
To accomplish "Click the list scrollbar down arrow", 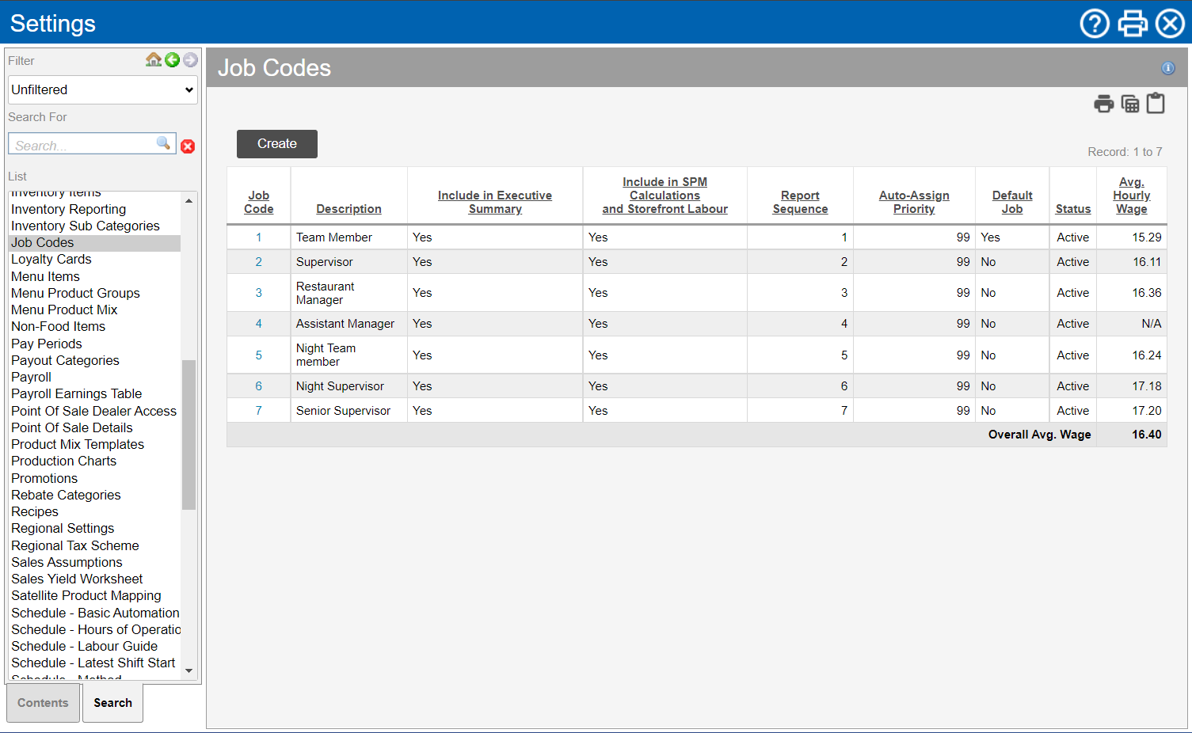I will [189, 670].
